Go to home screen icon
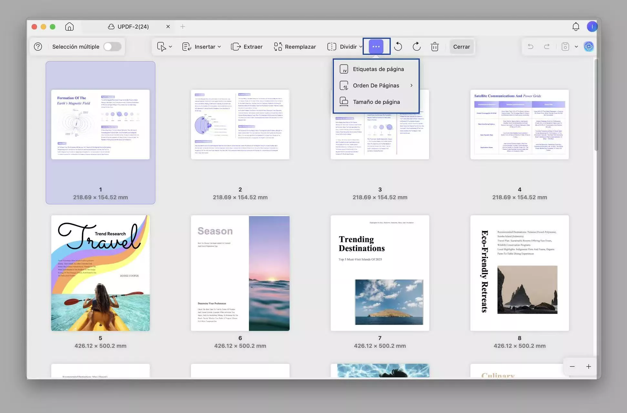The width and height of the screenshot is (627, 413). (69, 26)
